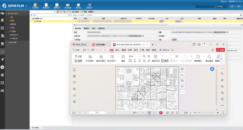This screenshot has height=130, width=243.
Task: Click the red 分享 share button
Action: point(220,50)
